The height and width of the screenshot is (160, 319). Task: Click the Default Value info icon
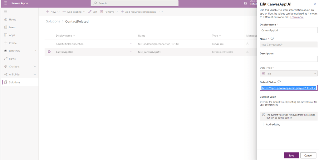279,82
